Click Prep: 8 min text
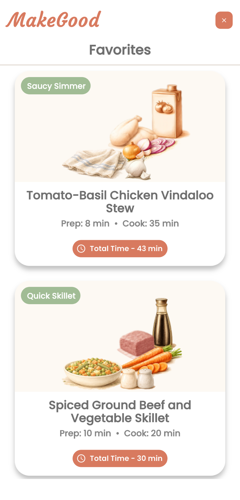This screenshot has width=240, height=500. coord(85,223)
